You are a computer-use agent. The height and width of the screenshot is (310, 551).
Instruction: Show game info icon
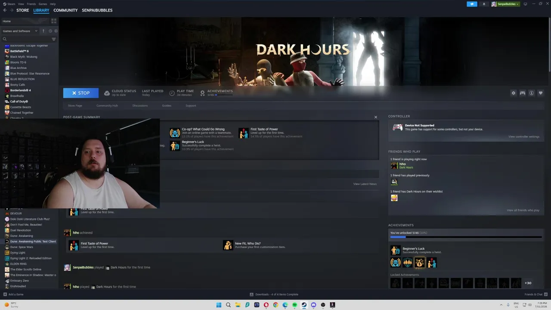coord(532,93)
